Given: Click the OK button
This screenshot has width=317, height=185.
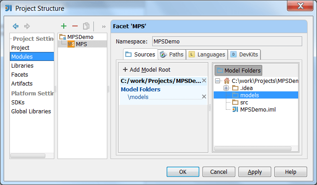Looking at the screenshot, I should point(183,172).
